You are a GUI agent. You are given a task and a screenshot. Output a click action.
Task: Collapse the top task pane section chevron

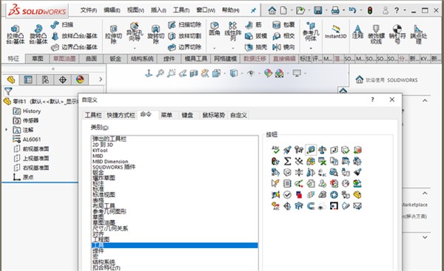tap(425, 100)
